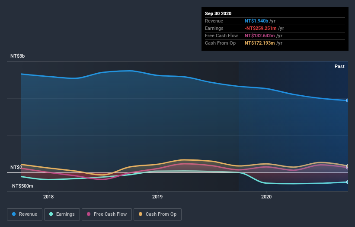Click the orange Cash From Op legend dot
Image resolution: width=355 pixels, height=227 pixels.
pyautogui.click(x=141, y=214)
